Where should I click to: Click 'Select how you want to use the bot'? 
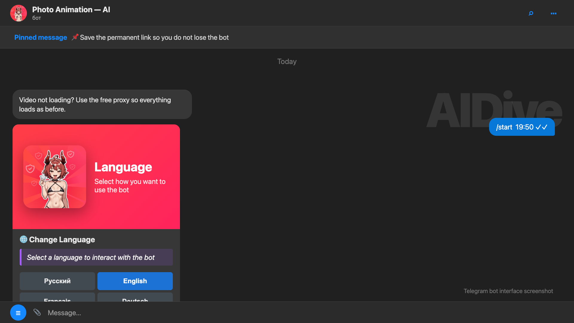pyautogui.click(x=130, y=186)
